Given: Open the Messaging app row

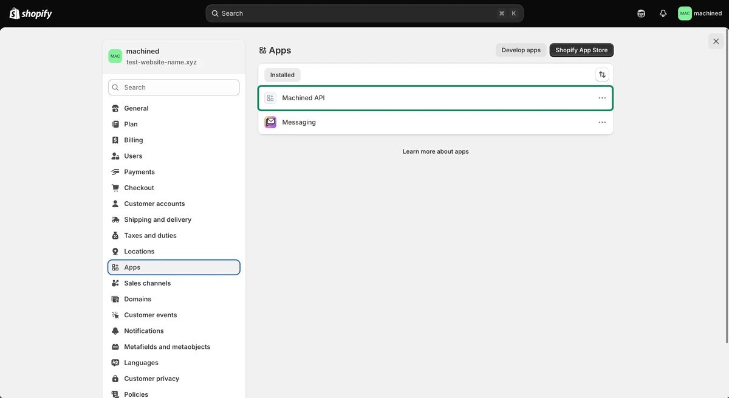Looking at the screenshot, I should pyautogui.click(x=436, y=122).
